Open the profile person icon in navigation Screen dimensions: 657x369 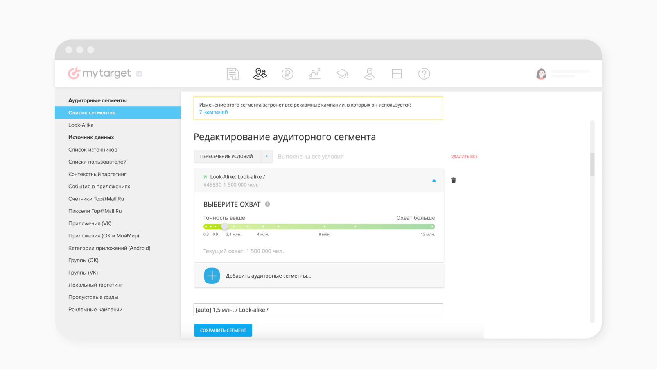(370, 74)
